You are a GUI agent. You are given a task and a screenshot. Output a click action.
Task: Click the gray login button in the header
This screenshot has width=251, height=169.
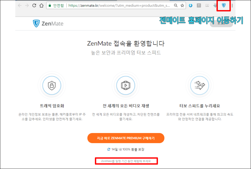pyautogui.click(x=221, y=24)
